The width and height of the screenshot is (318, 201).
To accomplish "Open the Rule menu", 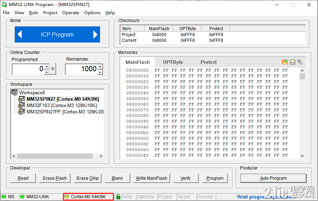I will point(33,12).
